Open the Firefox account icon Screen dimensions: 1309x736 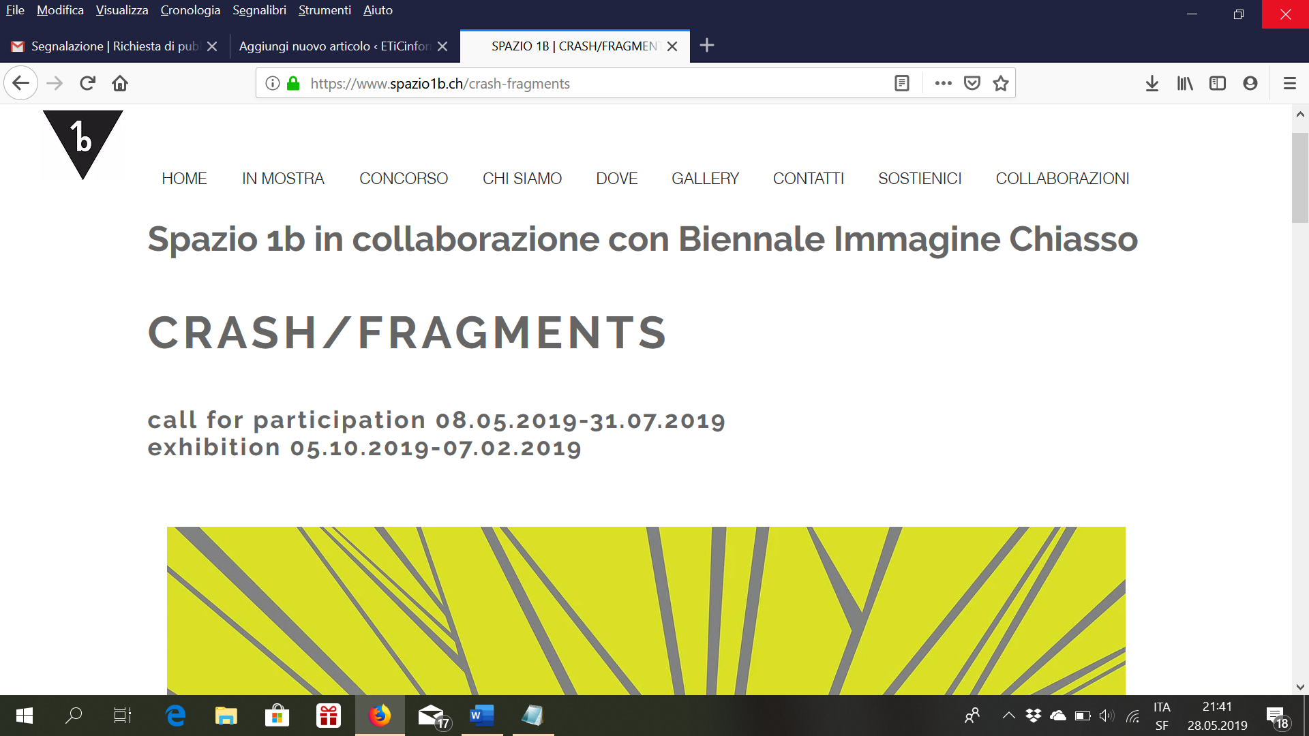(1250, 83)
